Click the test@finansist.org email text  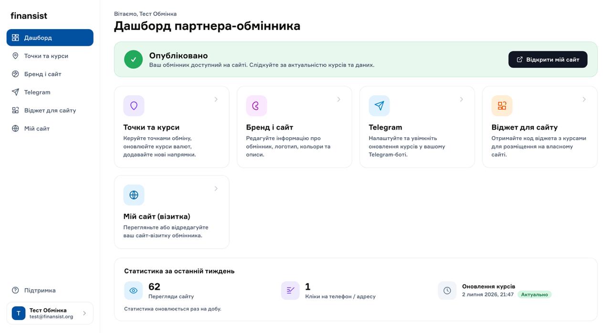[51, 317]
